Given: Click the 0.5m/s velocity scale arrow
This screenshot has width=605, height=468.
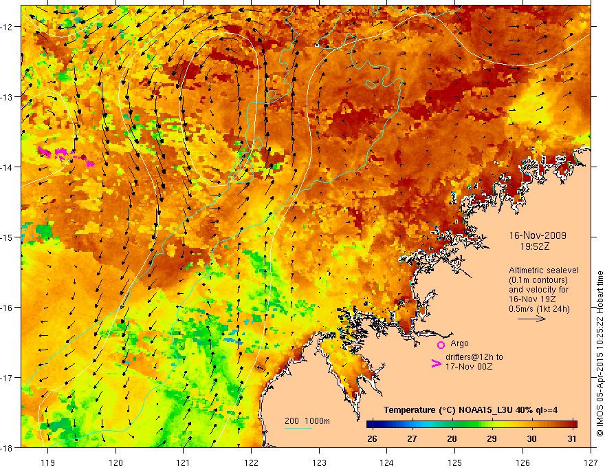Looking at the screenshot, I should (531, 319).
